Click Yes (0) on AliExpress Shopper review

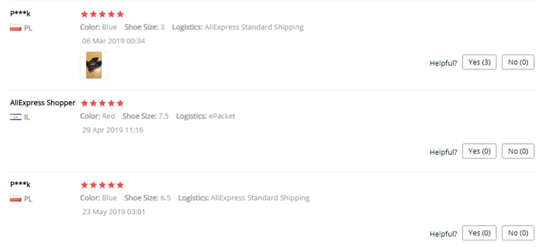pos(479,151)
